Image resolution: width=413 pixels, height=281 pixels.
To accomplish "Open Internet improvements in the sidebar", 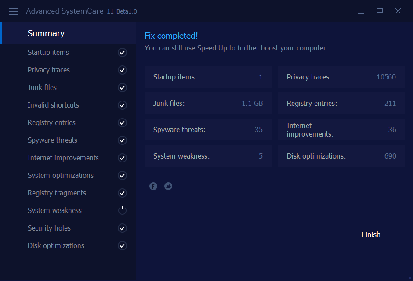I will click(63, 158).
